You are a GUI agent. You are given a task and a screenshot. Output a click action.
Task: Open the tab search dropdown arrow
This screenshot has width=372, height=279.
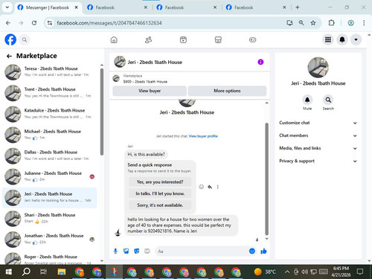point(7,7)
